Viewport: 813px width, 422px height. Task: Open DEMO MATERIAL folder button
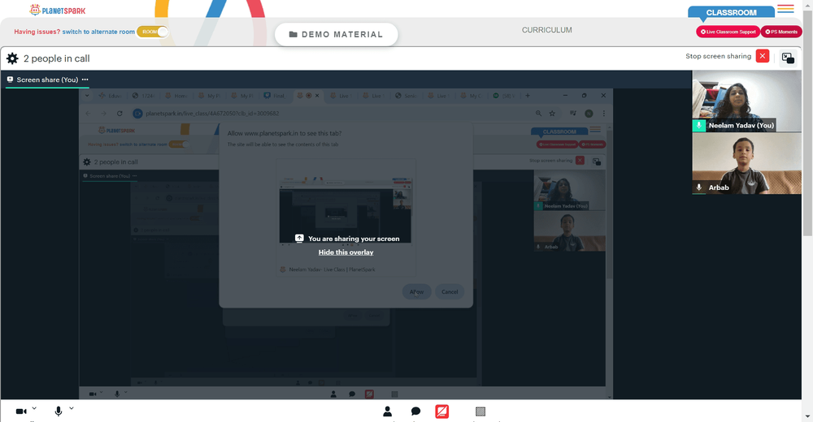(336, 34)
